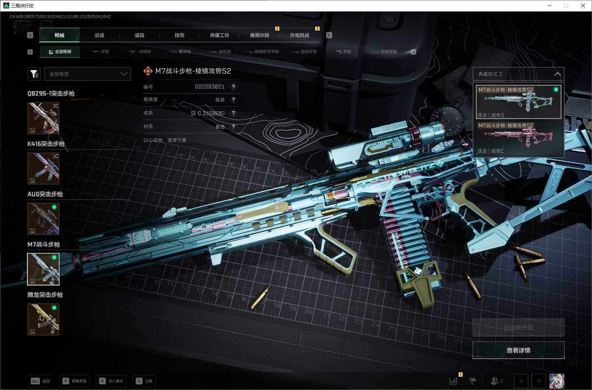
Task: Switch to the 挂饰 tab
Action: pos(179,35)
